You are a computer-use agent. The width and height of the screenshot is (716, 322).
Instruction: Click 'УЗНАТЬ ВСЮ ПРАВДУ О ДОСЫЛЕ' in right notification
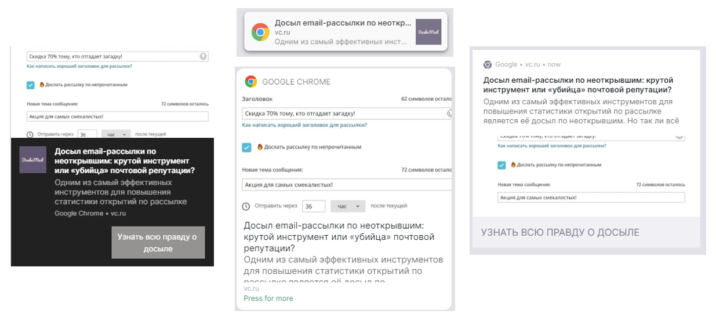(x=560, y=232)
